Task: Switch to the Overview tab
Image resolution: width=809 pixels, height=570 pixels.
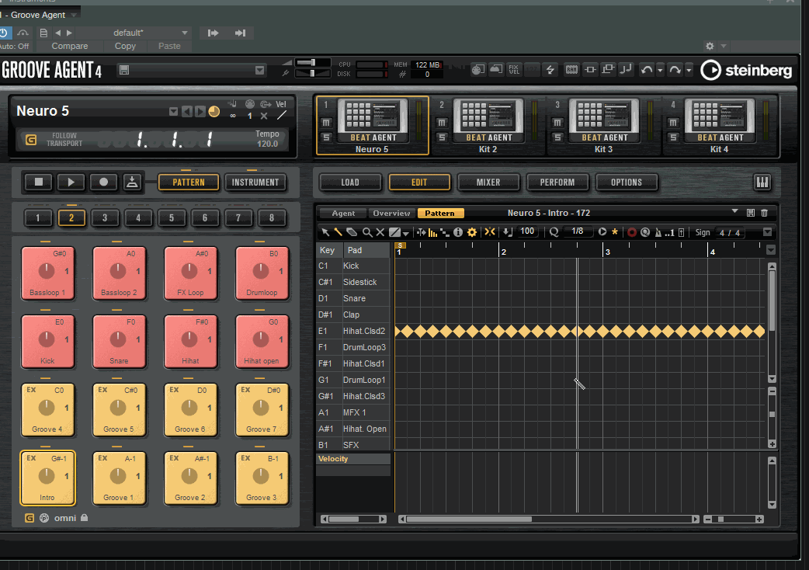Action: click(x=391, y=213)
